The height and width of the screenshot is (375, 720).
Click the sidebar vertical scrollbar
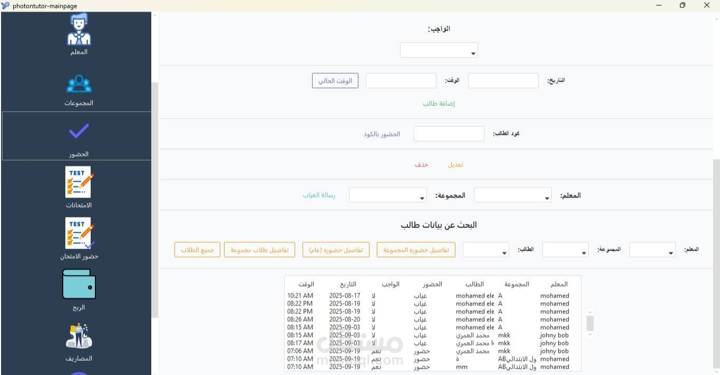[x=154, y=200]
